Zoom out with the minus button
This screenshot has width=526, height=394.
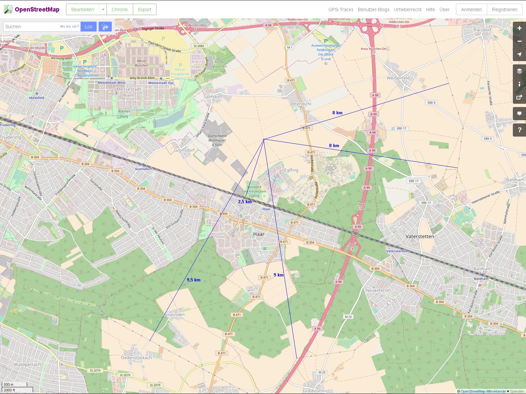click(519, 41)
